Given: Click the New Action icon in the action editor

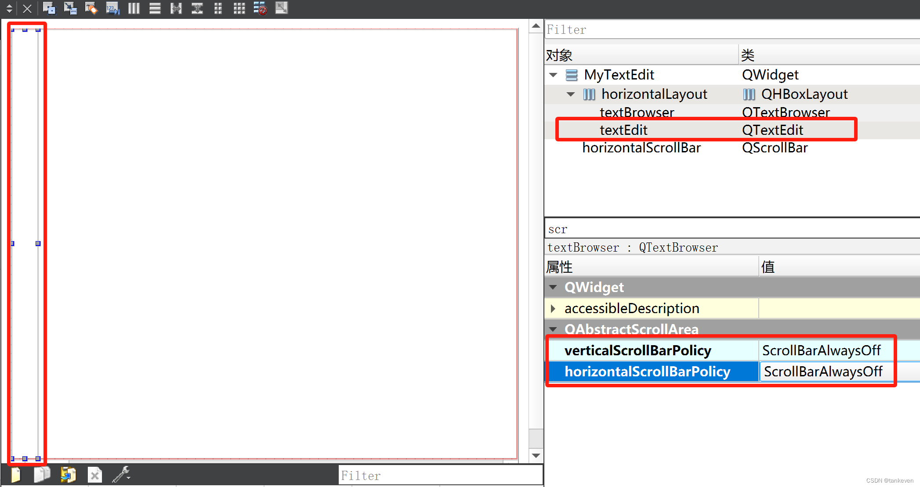Looking at the screenshot, I should pos(16,475).
